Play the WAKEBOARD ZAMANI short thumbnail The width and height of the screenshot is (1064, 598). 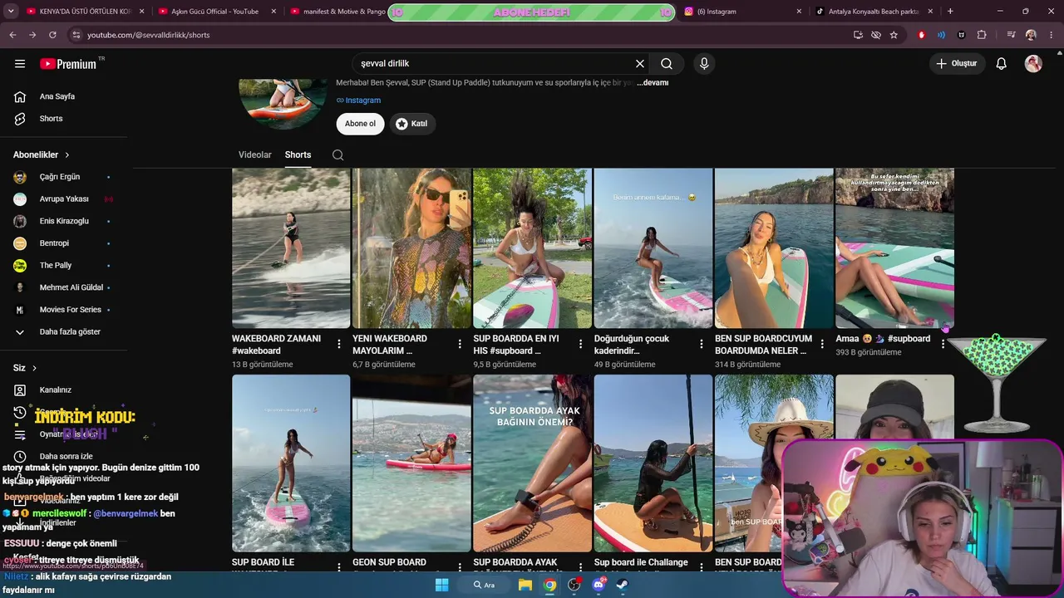(291, 248)
